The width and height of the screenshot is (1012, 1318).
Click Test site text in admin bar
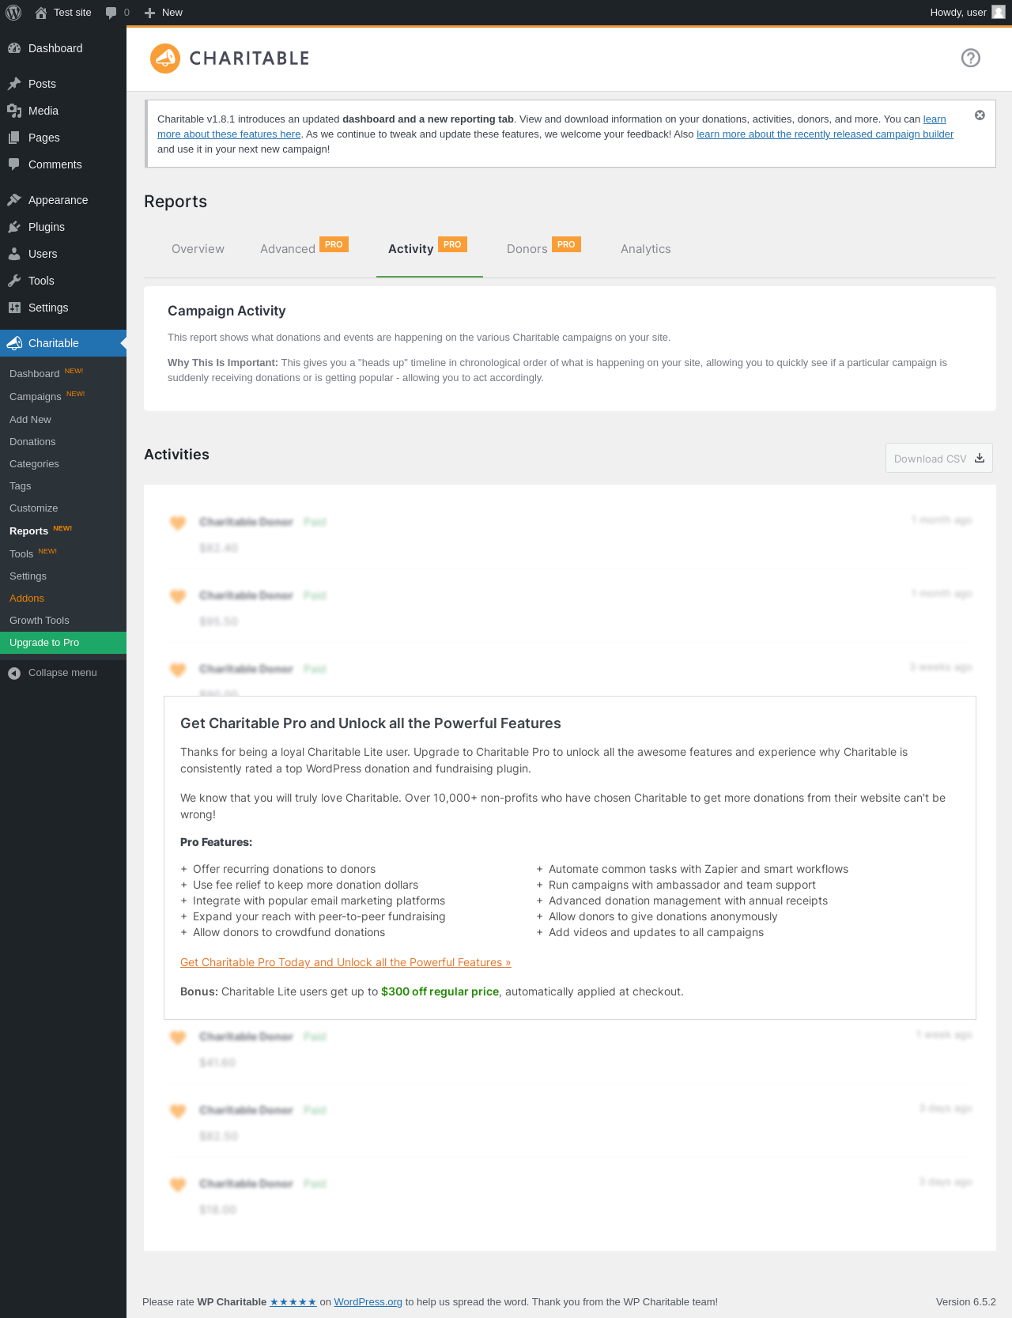click(73, 13)
